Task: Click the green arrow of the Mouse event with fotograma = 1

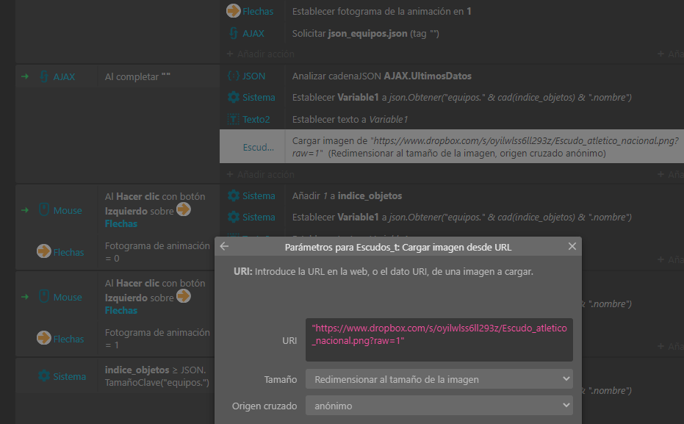Action: coord(25,297)
